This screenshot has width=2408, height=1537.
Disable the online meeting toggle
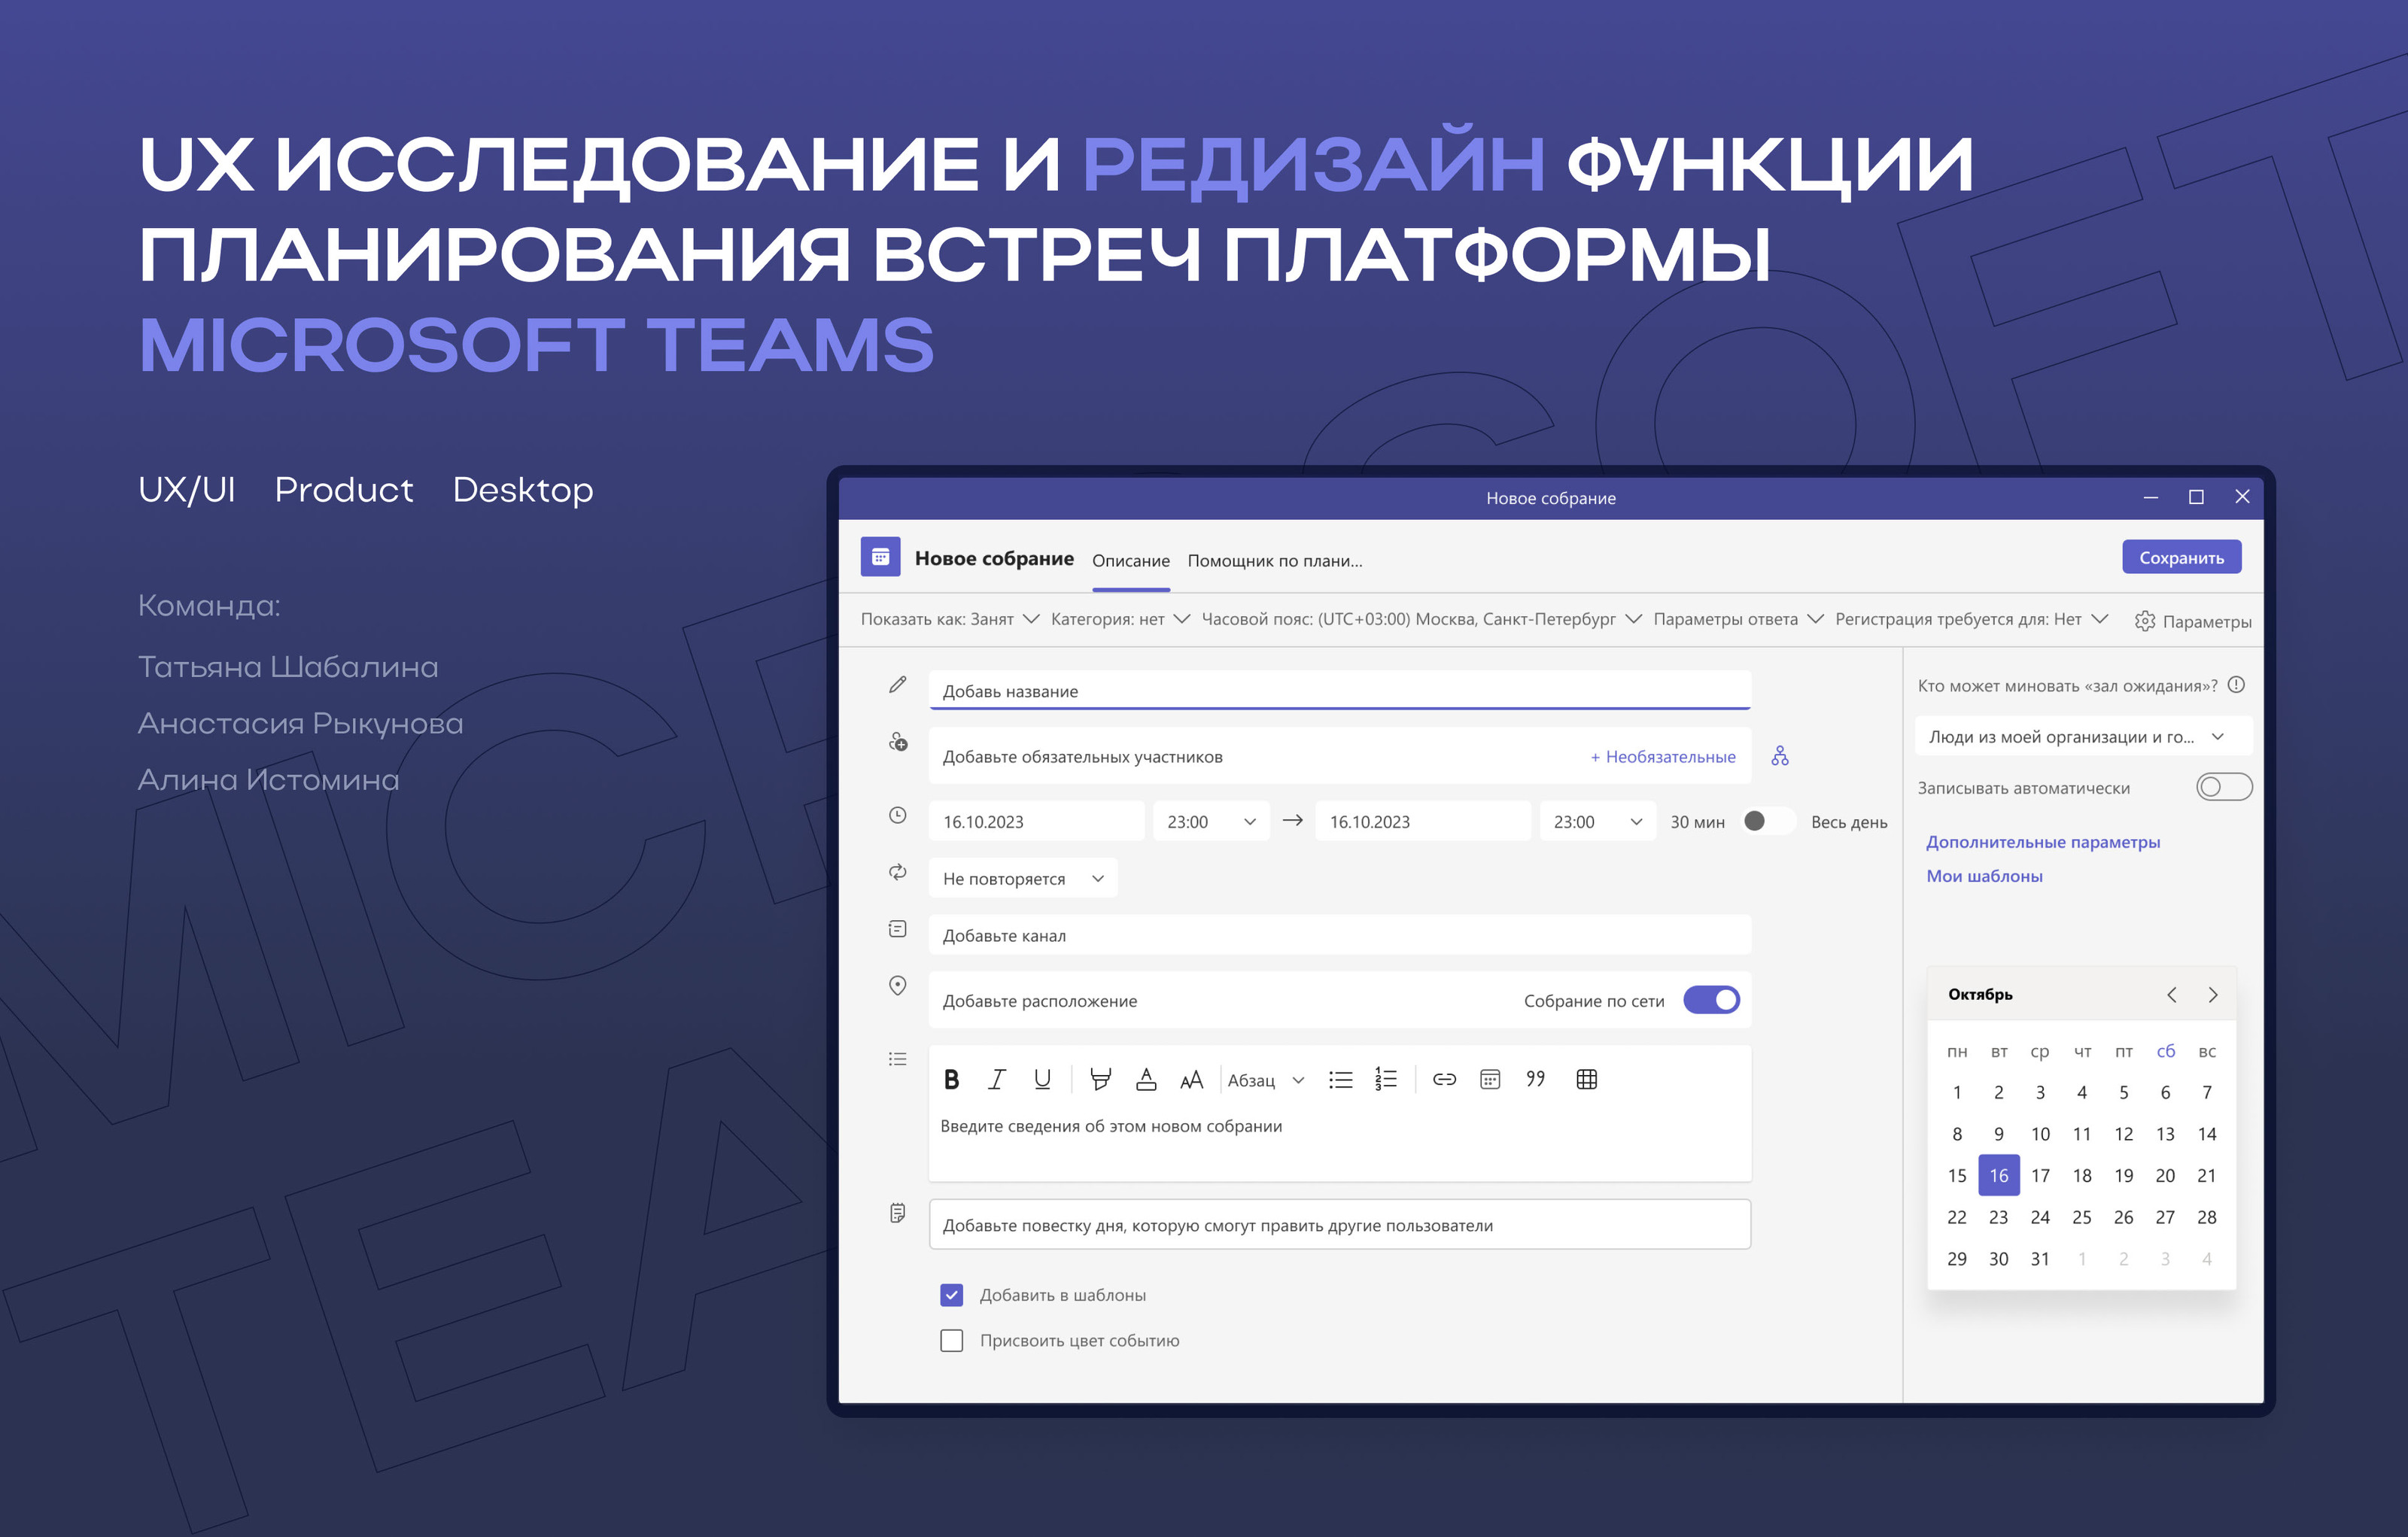pos(1711,1000)
